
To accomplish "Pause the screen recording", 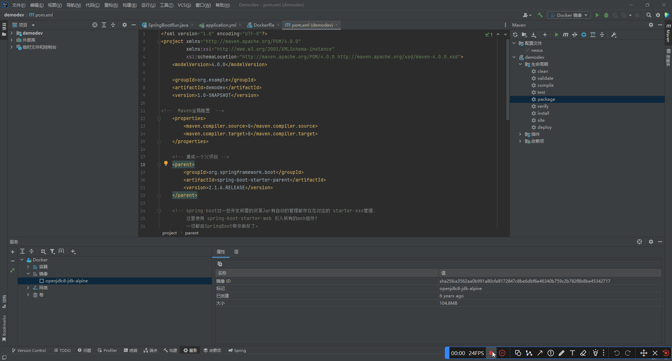I will (x=502, y=353).
